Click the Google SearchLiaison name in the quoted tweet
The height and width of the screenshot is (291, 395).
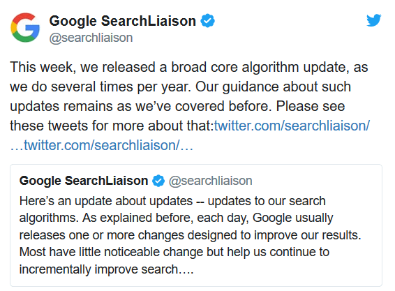pos(84,181)
